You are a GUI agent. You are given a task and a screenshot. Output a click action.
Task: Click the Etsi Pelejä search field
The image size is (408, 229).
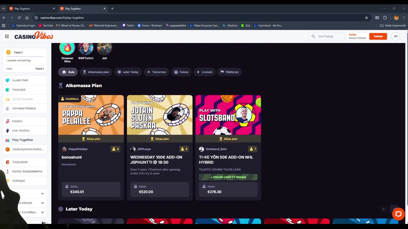326,36
